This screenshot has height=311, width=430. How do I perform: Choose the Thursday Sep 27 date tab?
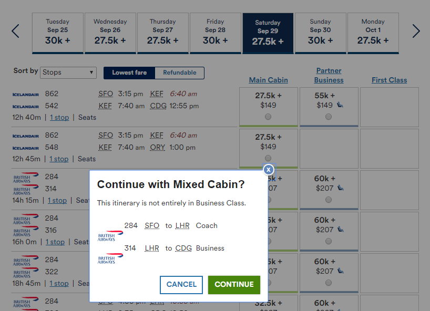click(x=163, y=33)
